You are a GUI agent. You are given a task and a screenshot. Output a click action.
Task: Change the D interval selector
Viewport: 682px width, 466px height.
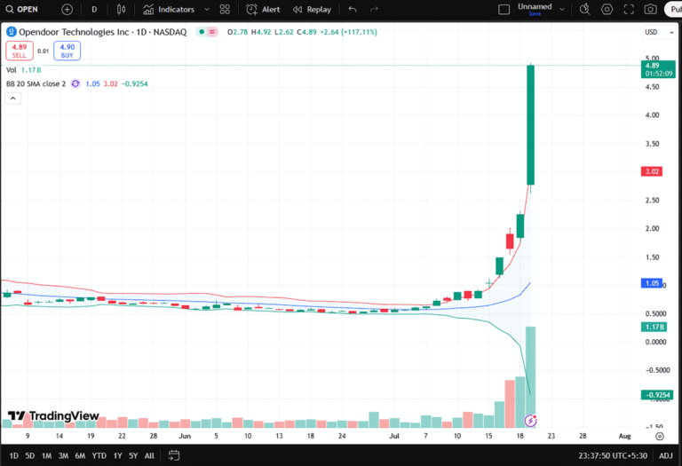point(94,9)
